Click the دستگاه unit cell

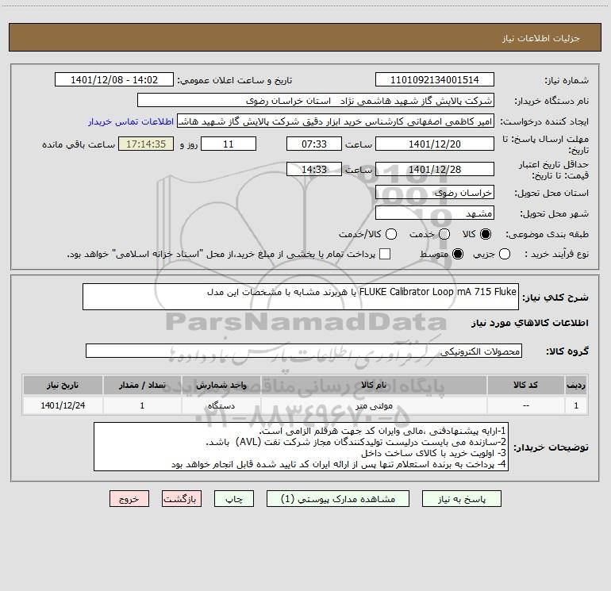click(x=221, y=405)
